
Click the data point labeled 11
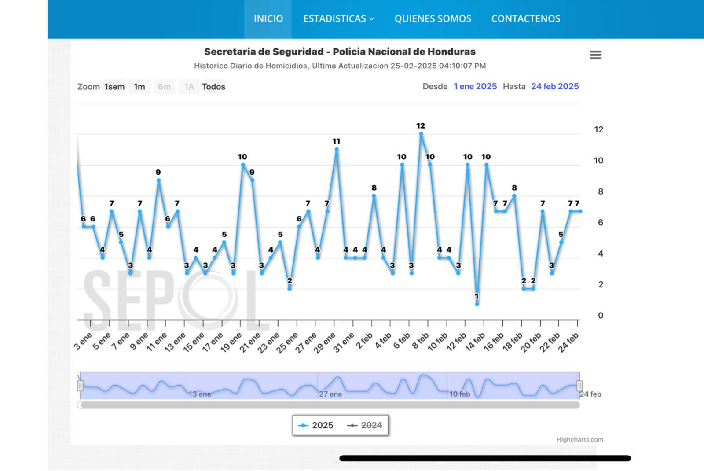(337, 149)
